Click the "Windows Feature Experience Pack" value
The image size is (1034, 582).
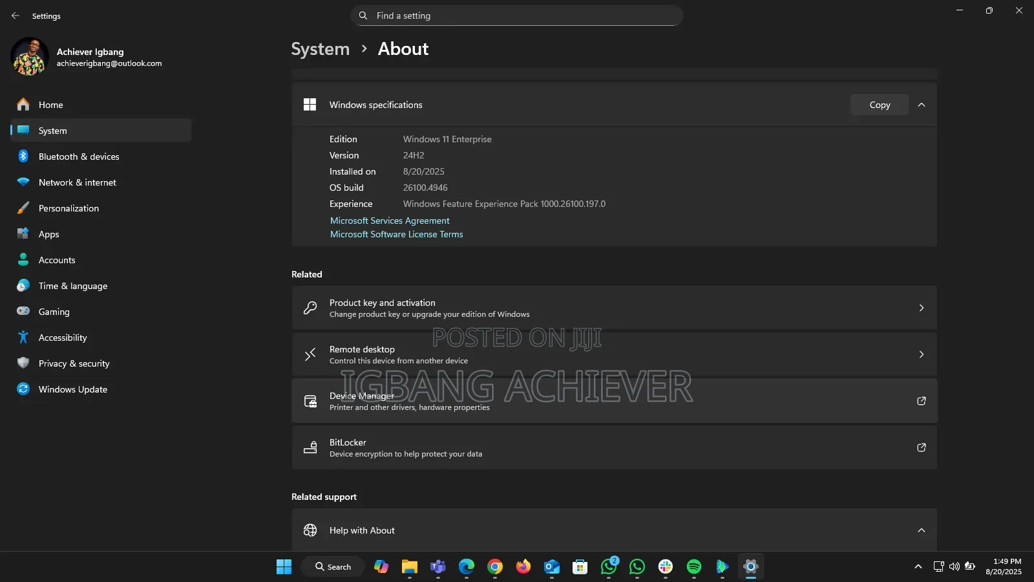coord(504,204)
